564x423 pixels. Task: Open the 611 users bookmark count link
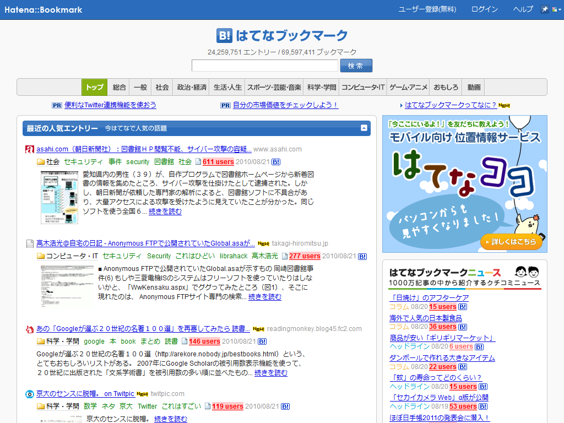click(218, 162)
